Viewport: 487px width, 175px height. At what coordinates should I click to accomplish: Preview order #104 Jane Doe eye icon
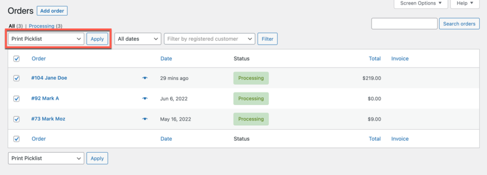click(x=145, y=78)
